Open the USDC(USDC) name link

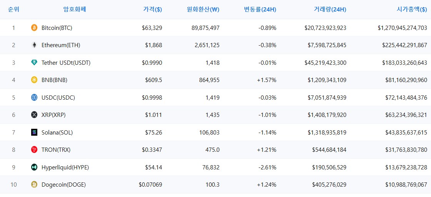pyautogui.click(x=58, y=98)
